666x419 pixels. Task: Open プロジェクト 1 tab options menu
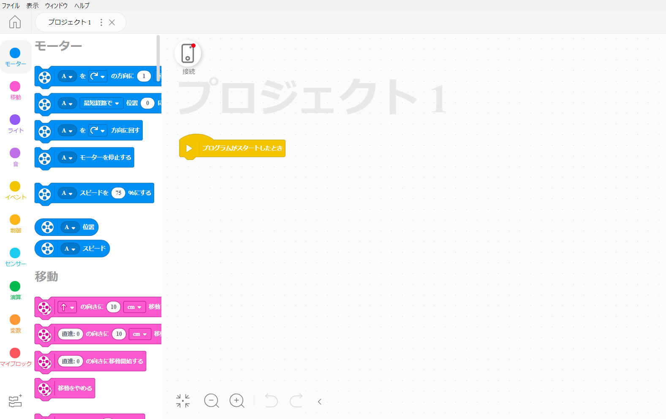[101, 22]
